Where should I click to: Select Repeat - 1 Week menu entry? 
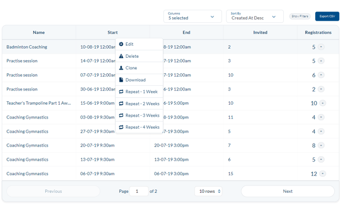pyautogui.click(x=139, y=92)
